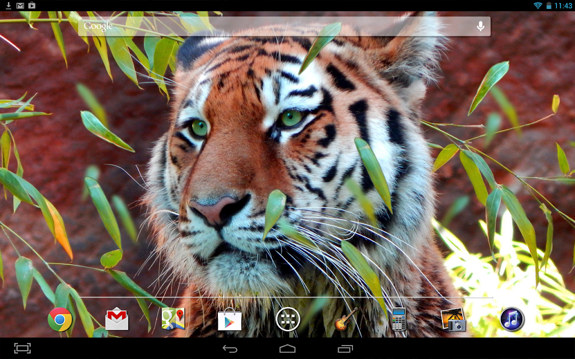Tap the Back navigation button
The height and width of the screenshot is (359, 575).
tap(230, 348)
